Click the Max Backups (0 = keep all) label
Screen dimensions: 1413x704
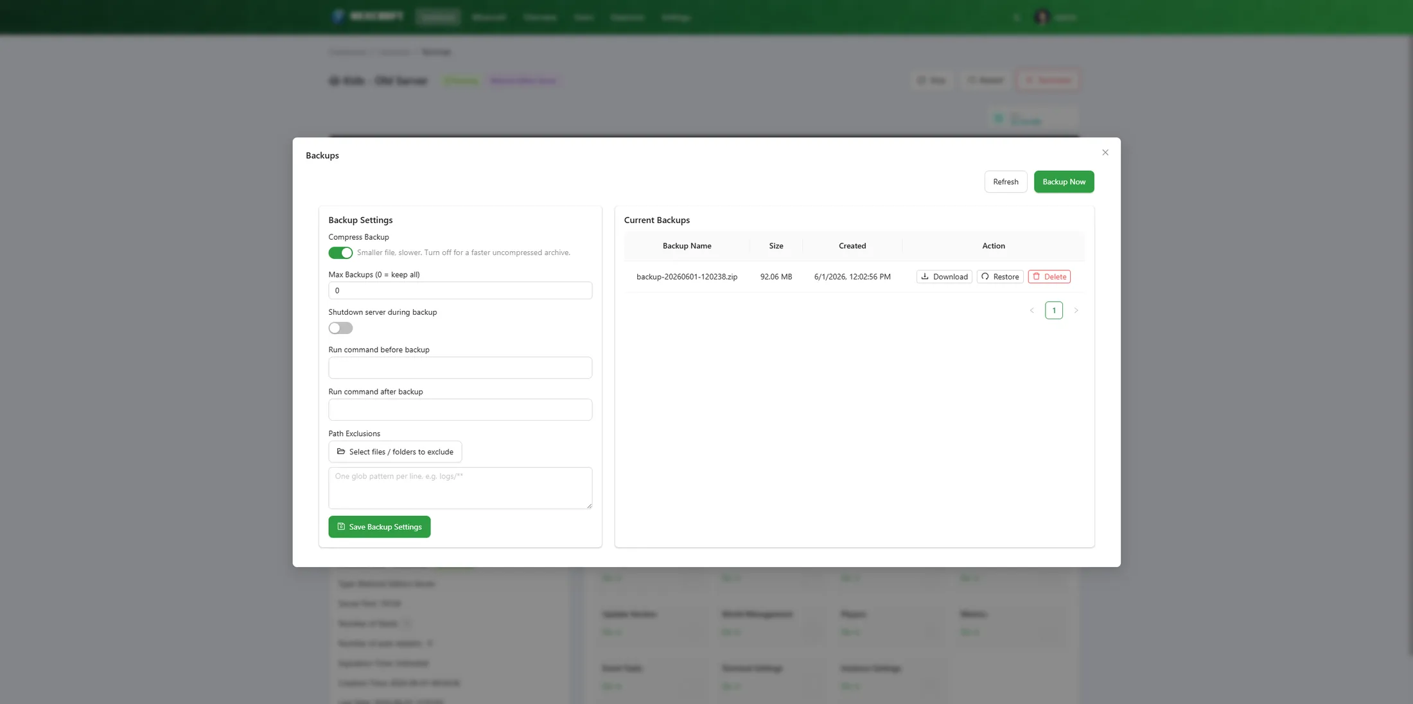(374, 274)
